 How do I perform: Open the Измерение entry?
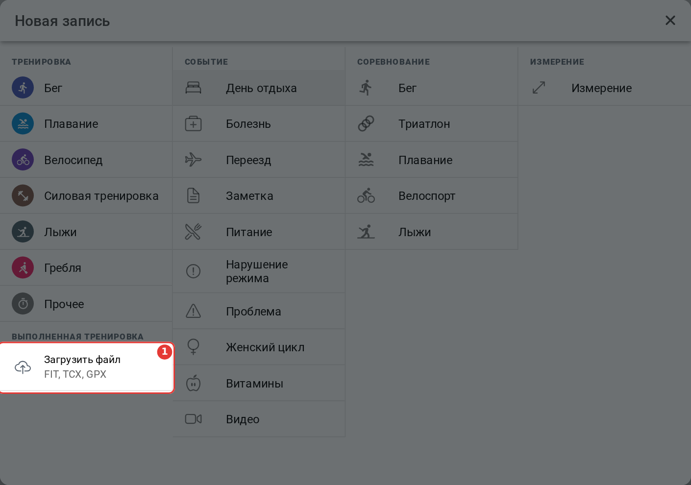pyautogui.click(x=604, y=88)
